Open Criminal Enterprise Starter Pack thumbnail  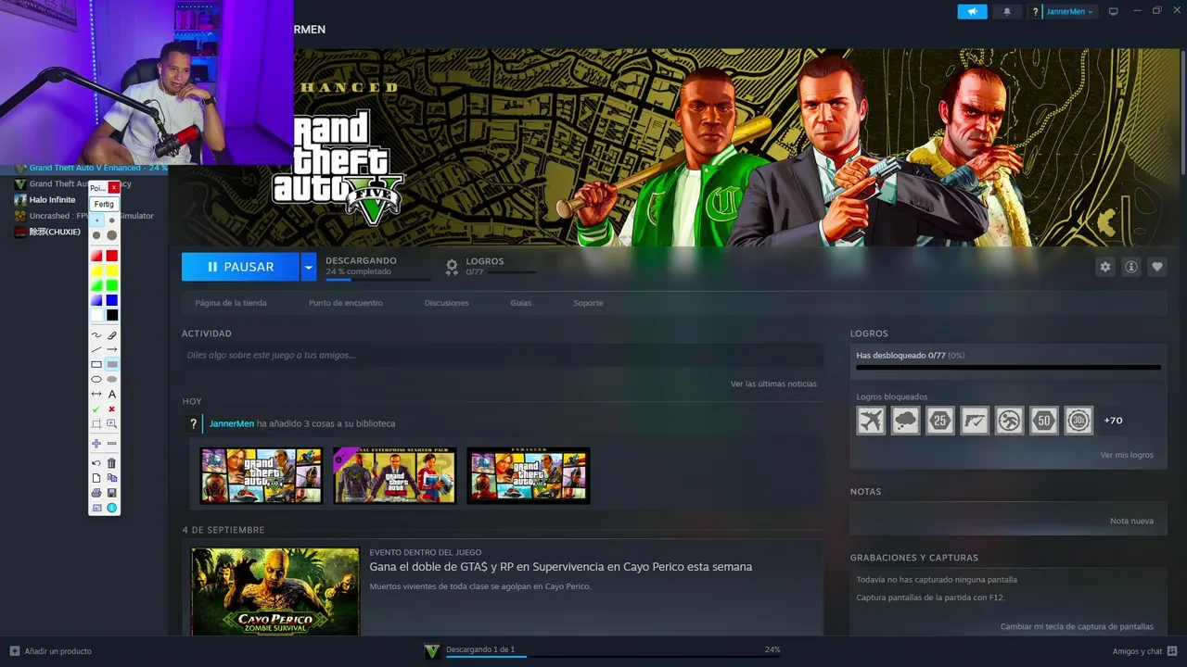(x=395, y=476)
